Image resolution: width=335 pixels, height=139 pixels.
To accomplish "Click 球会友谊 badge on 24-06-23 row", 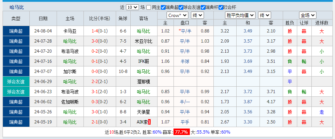I will pyautogui.click(x=16, y=92).
